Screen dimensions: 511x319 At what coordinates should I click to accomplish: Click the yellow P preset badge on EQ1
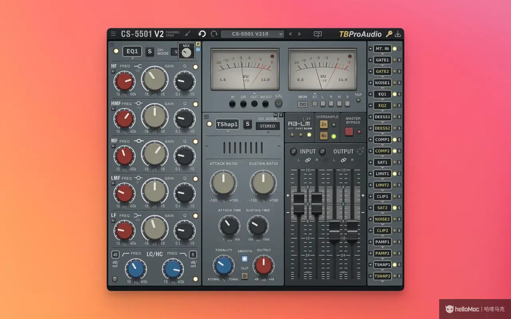[198, 44]
